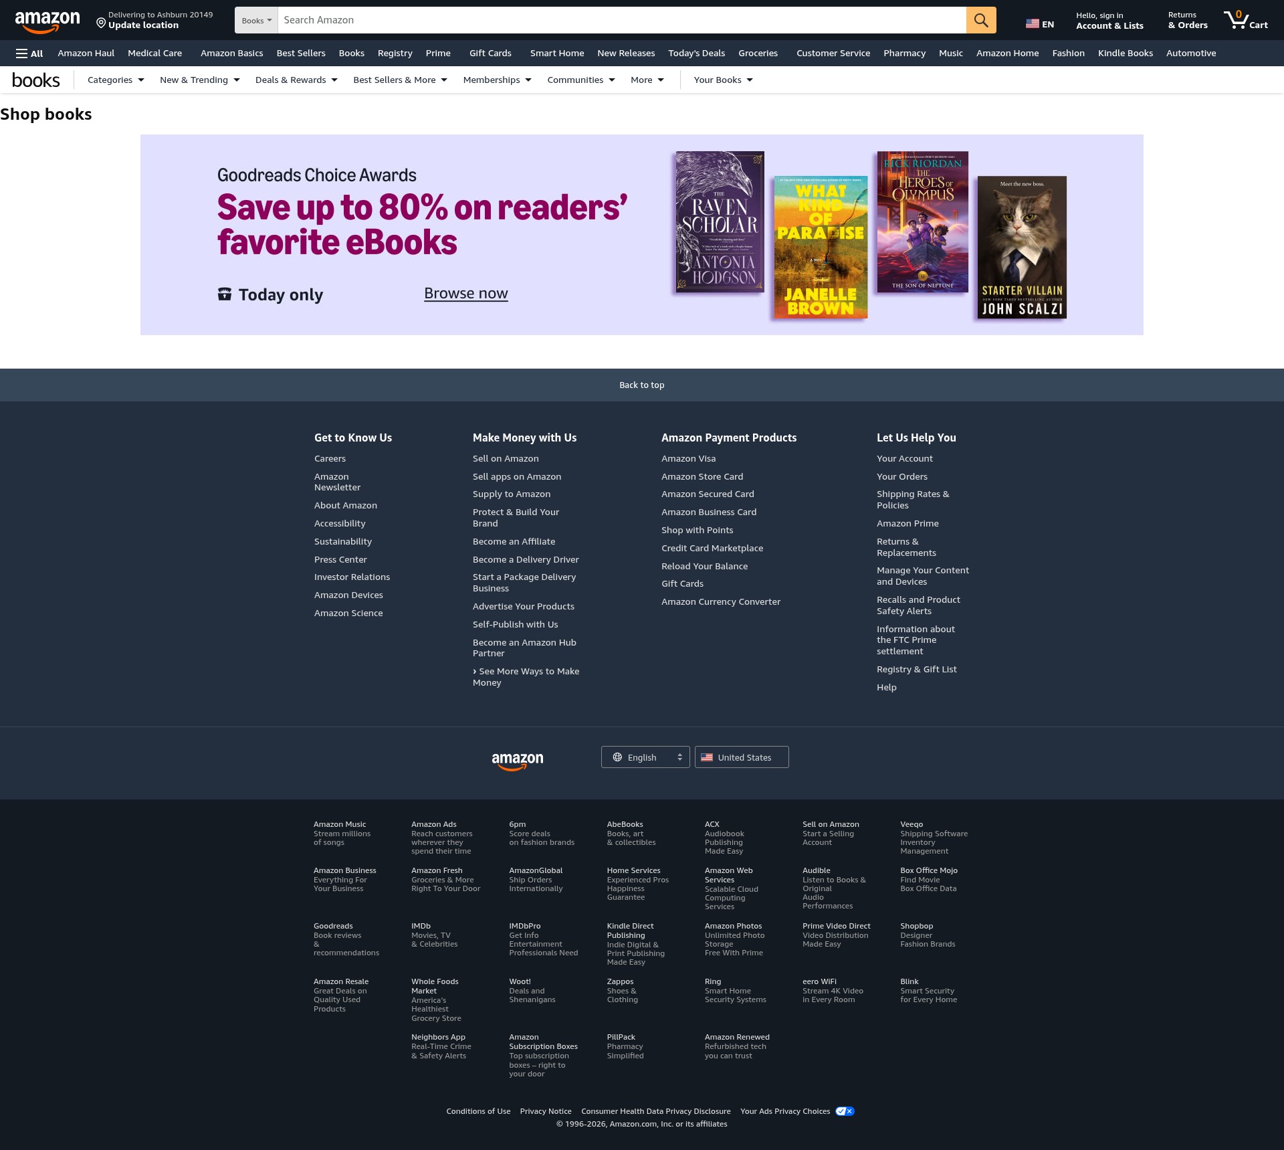Click the Sell on Amazon footer link under Make Money
The image size is (1284, 1150).
tap(506, 458)
